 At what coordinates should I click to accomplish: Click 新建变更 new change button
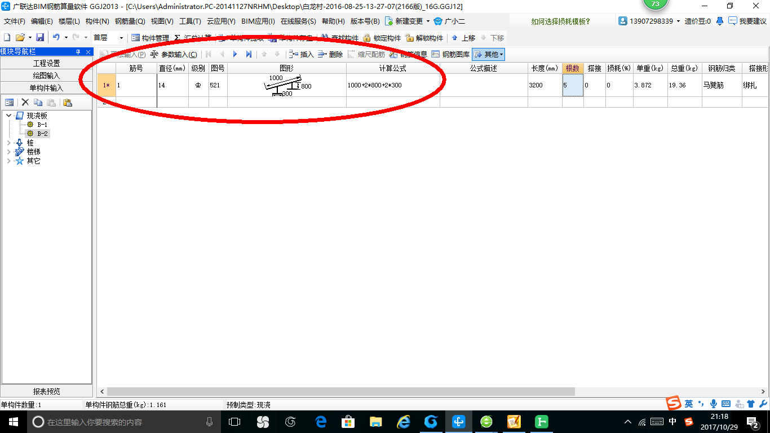pyautogui.click(x=404, y=21)
